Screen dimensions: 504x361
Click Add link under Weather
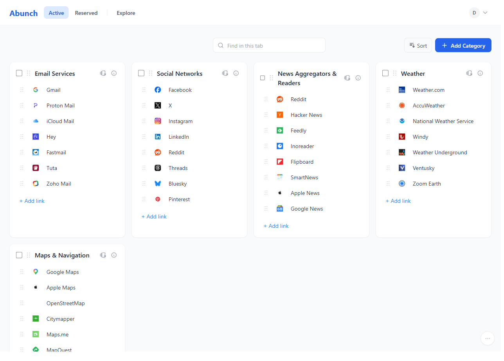[x=398, y=201]
